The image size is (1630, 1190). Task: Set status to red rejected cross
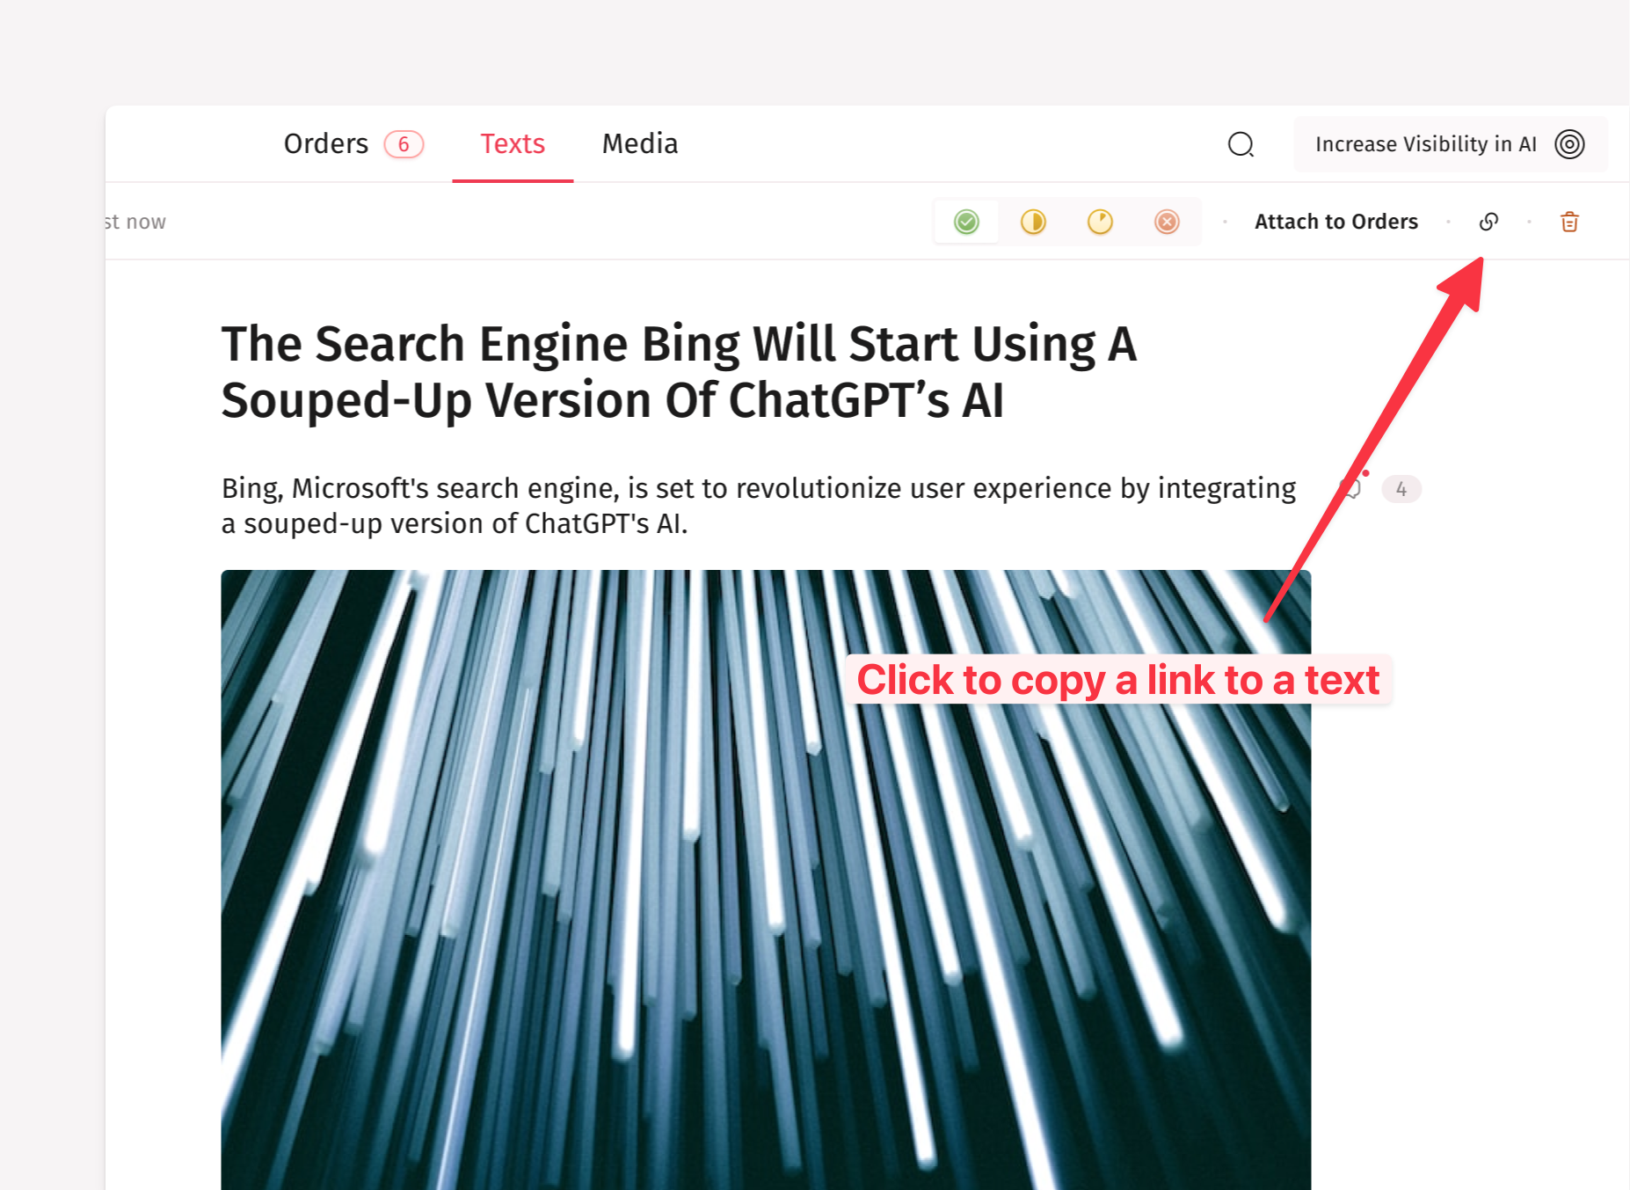point(1167,222)
